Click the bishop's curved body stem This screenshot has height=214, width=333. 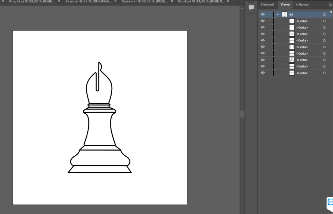[100, 129]
